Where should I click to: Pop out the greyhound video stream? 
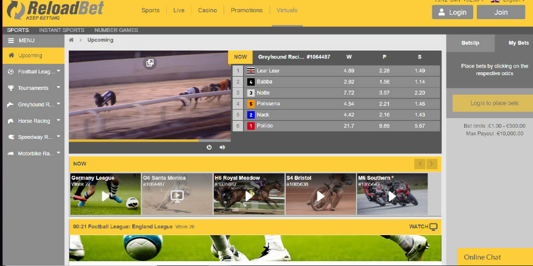coord(150,63)
